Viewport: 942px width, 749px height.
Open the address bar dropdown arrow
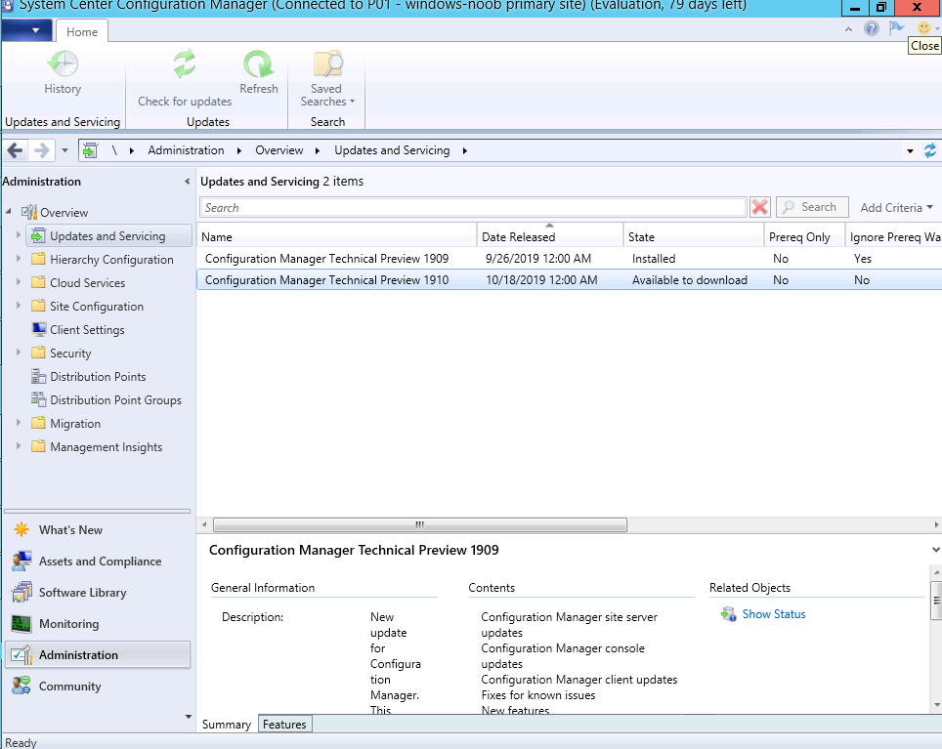click(x=910, y=151)
